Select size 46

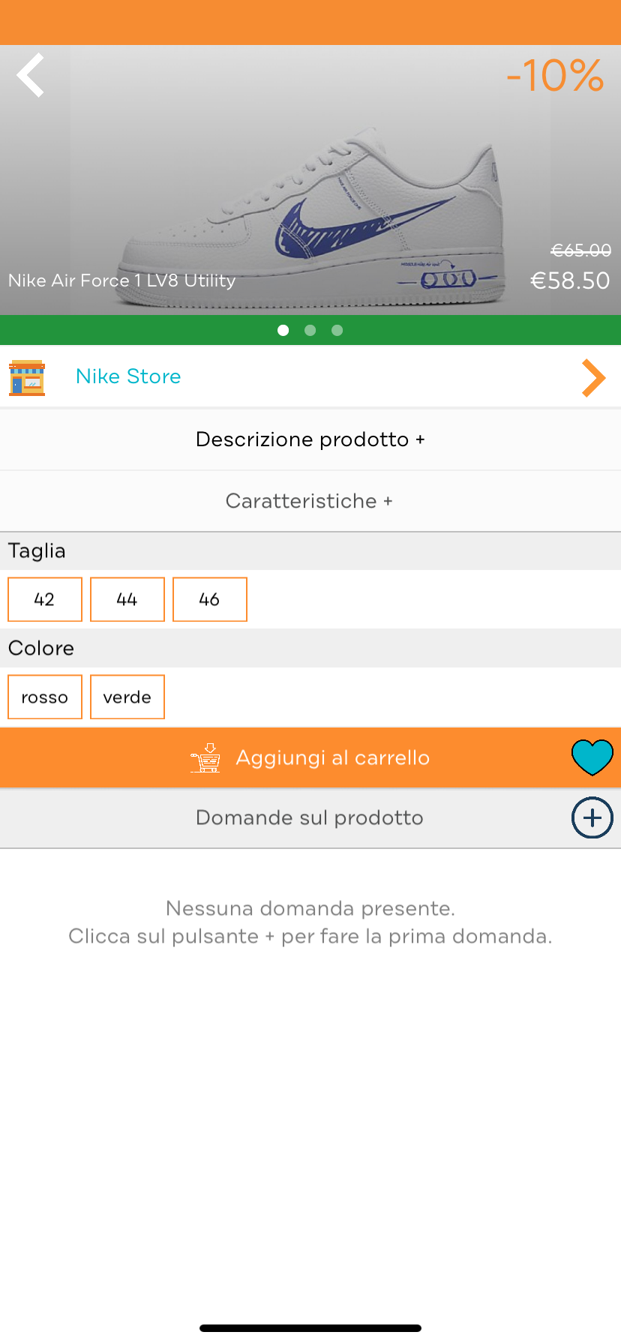[210, 599]
